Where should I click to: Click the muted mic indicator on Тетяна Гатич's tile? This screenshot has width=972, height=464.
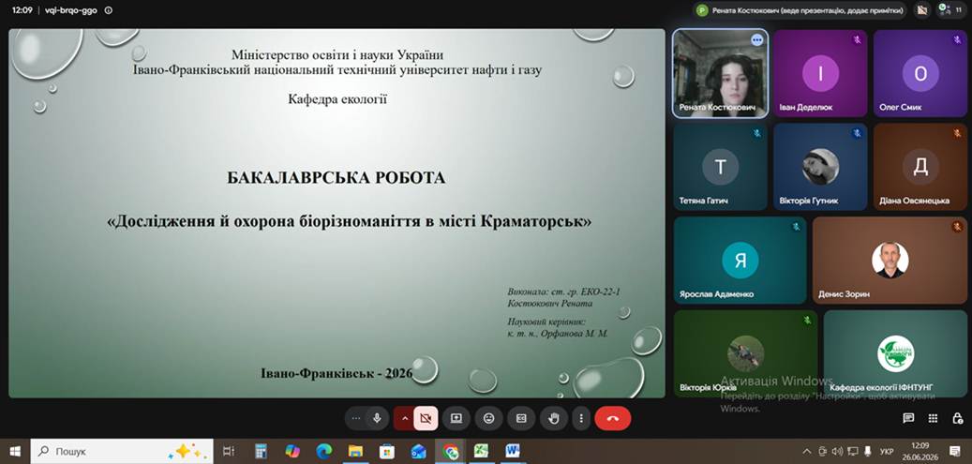[757, 133]
